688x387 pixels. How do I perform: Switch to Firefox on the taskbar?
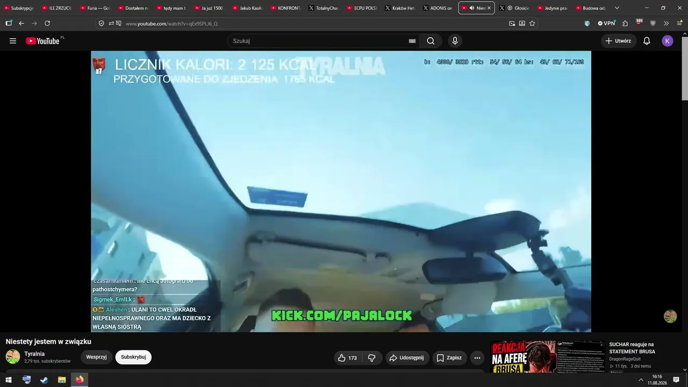pos(80,380)
